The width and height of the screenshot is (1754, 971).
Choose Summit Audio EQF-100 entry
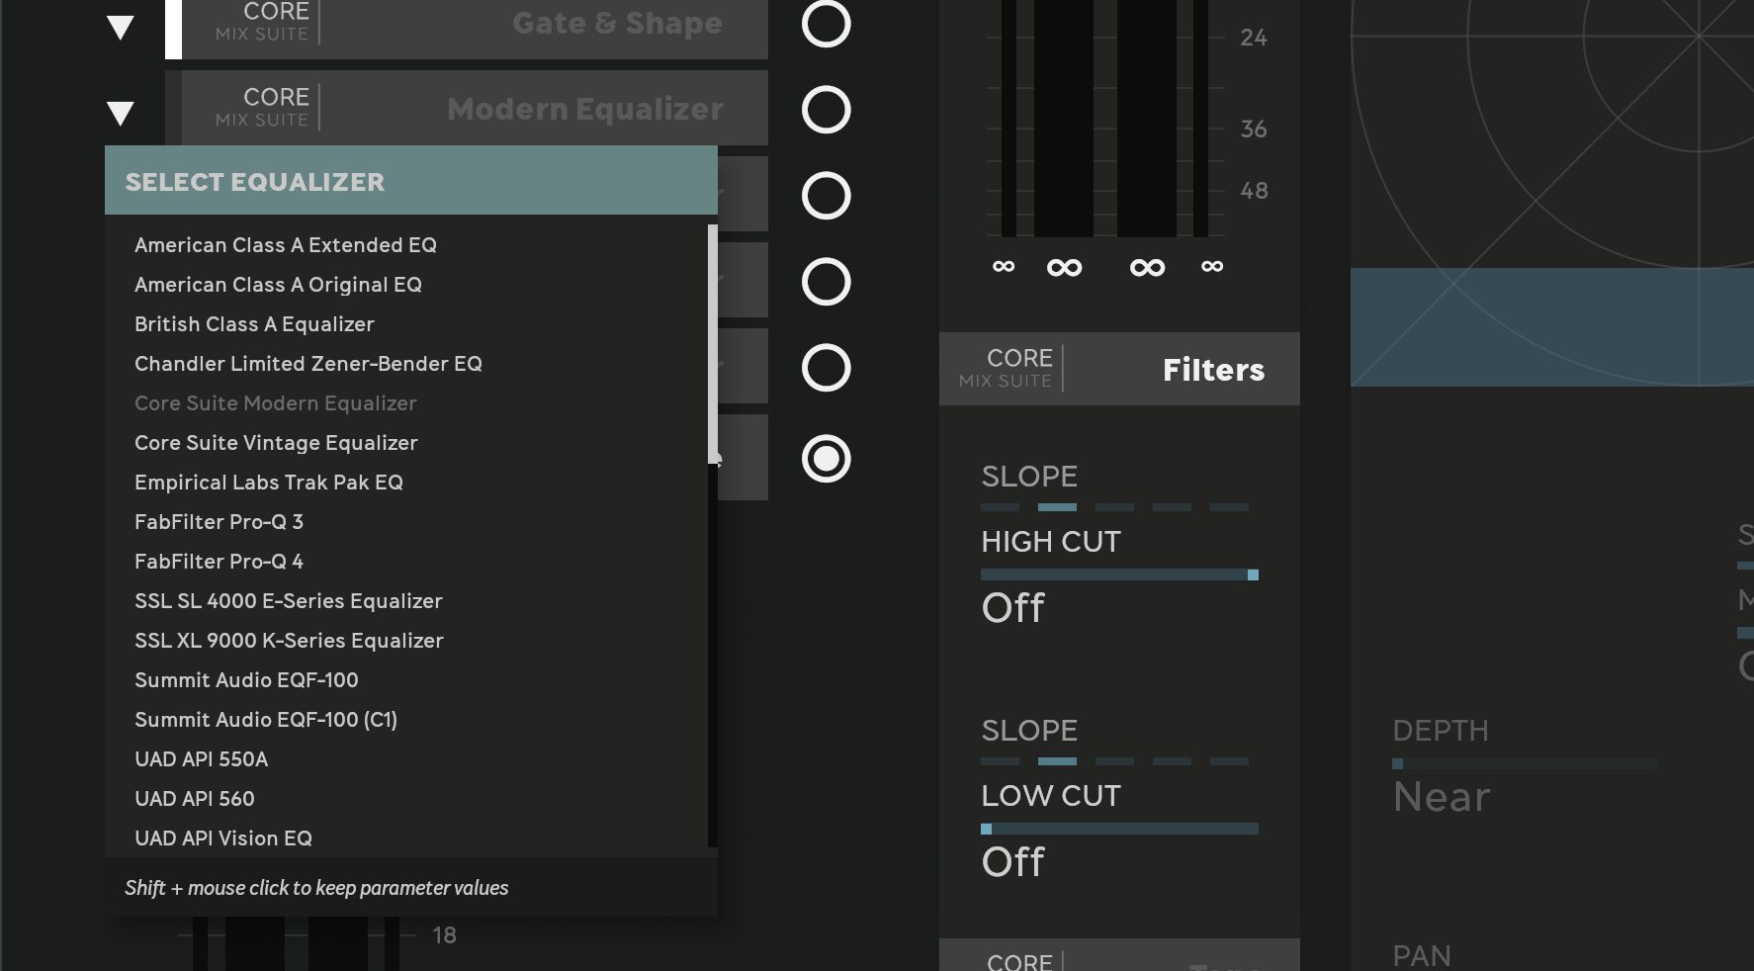(246, 680)
